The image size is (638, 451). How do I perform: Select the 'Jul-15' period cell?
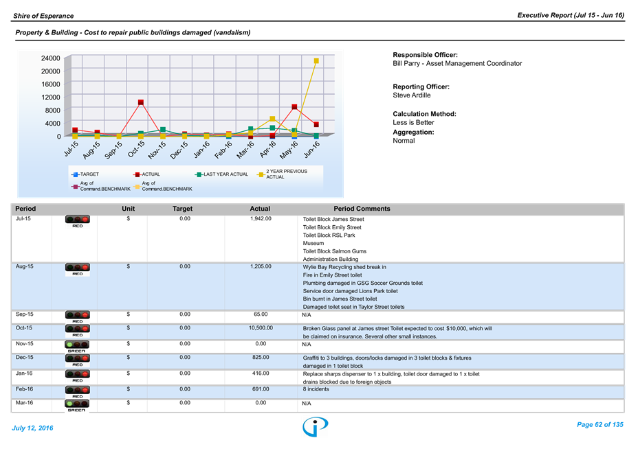click(x=23, y=218)
